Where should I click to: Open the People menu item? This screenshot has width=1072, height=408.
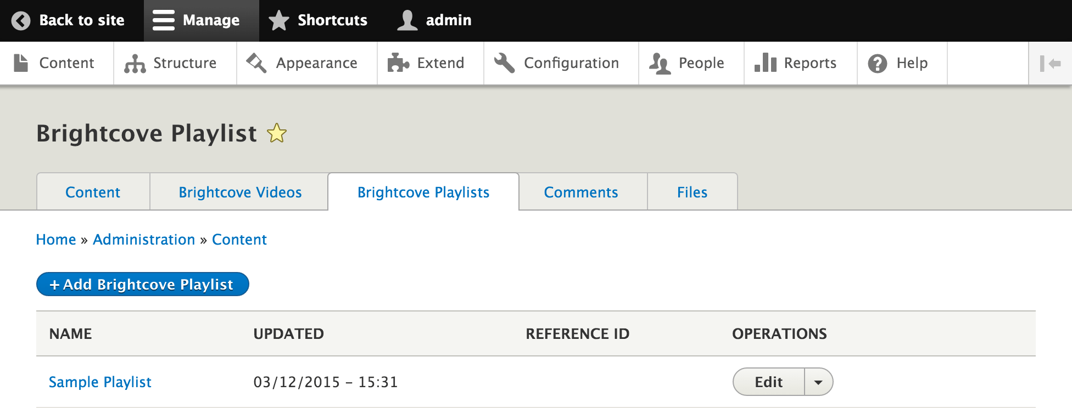point(691,63)
